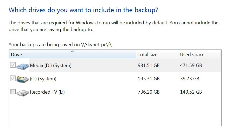Screen dimensions: 231x135
Task: Click the 931.51 GB total size value
Action: 149,65
